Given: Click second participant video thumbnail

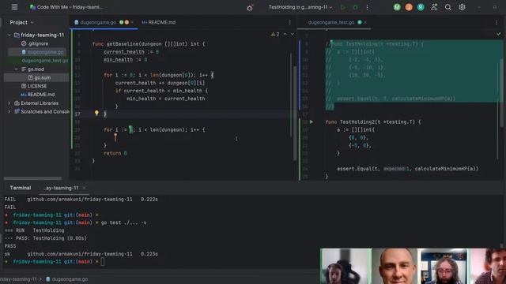Looking at the screenshot, I should [395, 266].
